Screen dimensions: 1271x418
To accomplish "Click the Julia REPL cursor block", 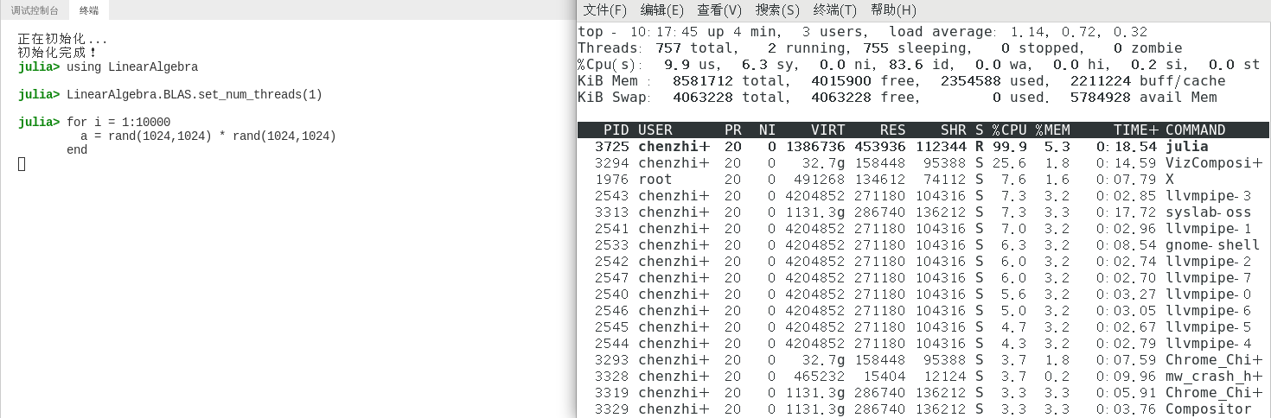I will (x=22, y=164).
